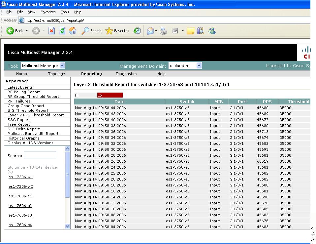The height and width of the screenshot is (244, 316).
Task: Open the Favorites menu
Action: [48, 12]
